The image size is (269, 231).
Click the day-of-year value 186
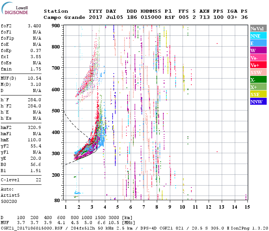pyautogui.click(x=132, y=17)
